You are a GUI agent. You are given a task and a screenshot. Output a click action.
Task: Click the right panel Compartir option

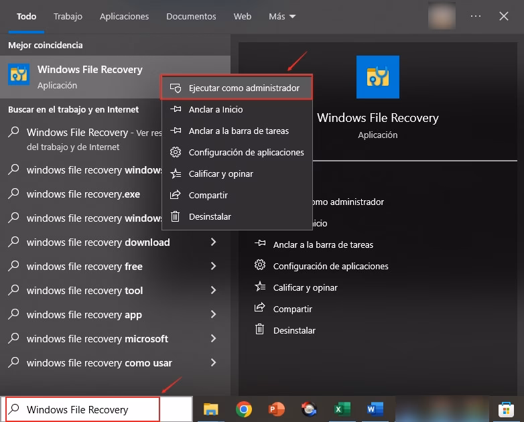(293, 309)
